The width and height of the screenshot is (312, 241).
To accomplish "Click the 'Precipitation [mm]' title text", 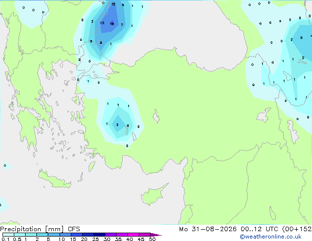I will (x=32, y=229).
